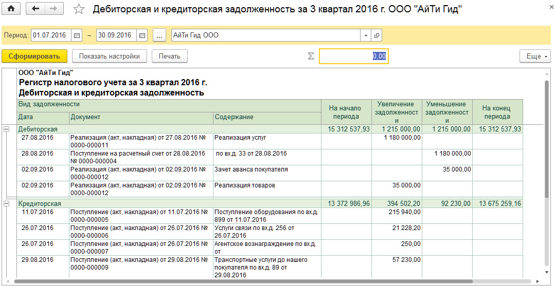Click value 250,00 in increase column
This screenshot has height=286, width=555.
pyautogui.click(x=410, y=244)
